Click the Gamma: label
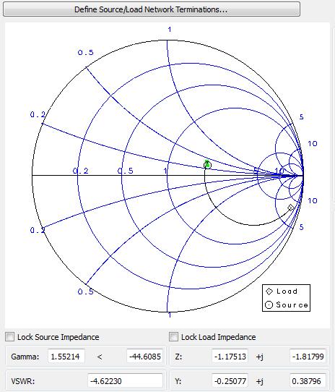The width and height of the screenshot is (335, 392). (x=25, y=357)
